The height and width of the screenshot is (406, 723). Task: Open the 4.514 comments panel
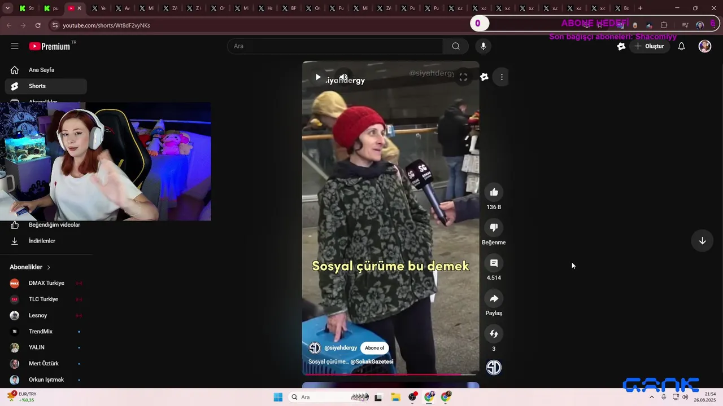click(x=494, y=263)
